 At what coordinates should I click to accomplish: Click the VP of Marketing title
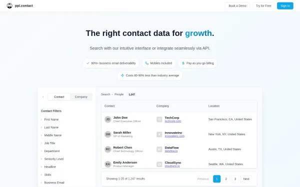click(123, 136)
